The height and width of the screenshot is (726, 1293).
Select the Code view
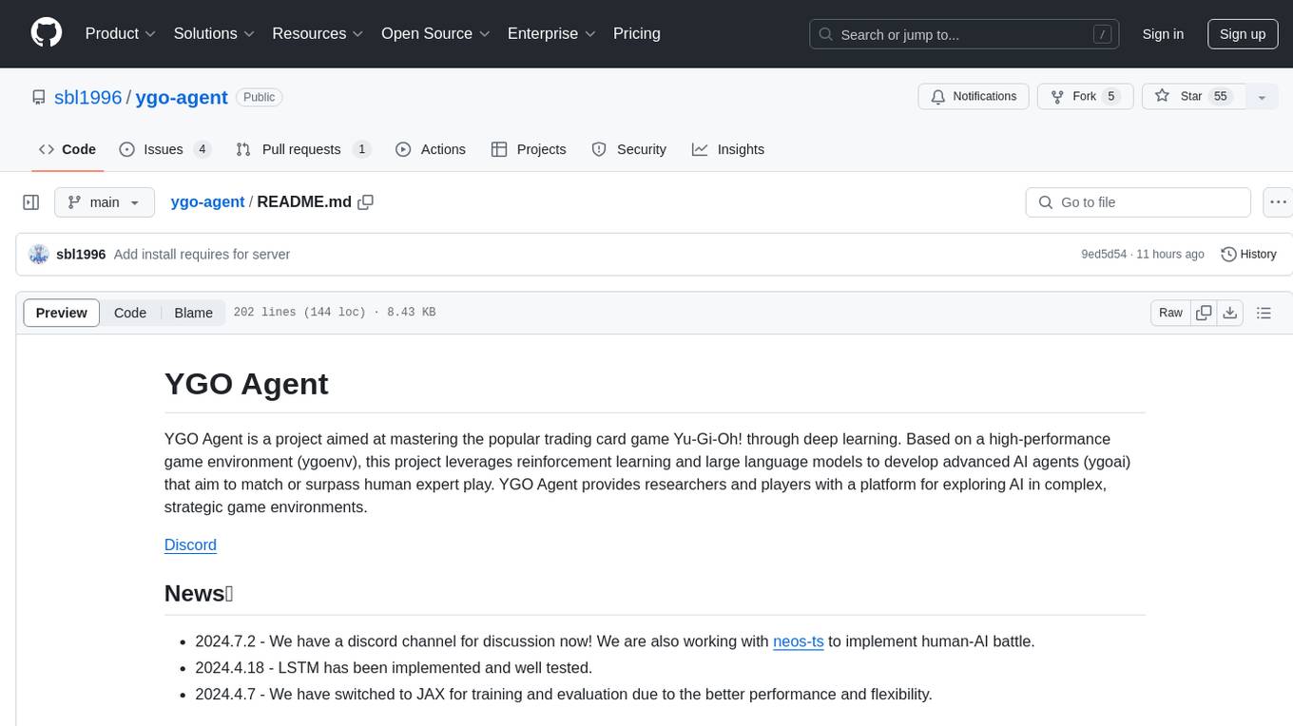click(130, 313)
